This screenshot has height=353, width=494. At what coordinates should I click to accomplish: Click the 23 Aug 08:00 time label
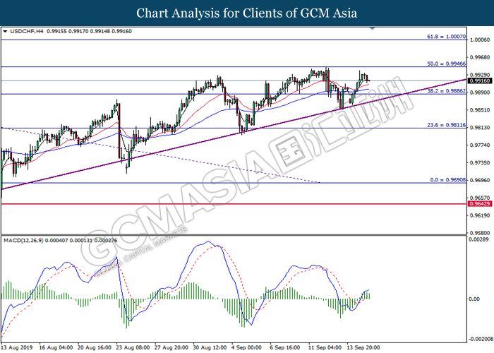[x=133, y=347]
